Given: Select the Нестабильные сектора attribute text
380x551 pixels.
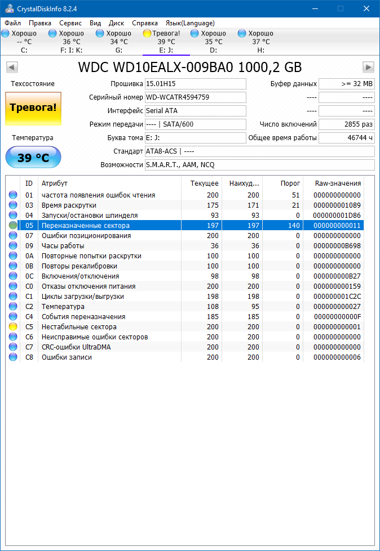Looking at the screenshot, I should 79,327.
